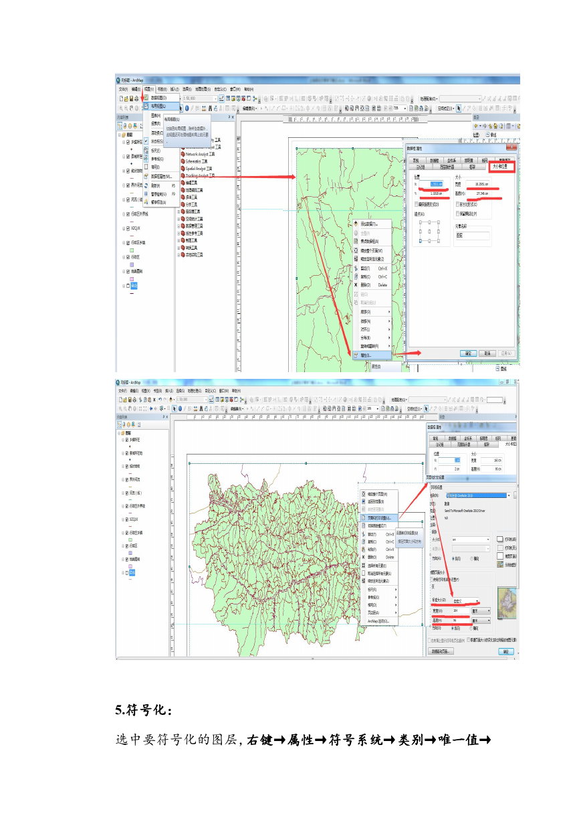Image resolution: width=581 pixels, height=822 pixels.
Task: Click Open folder icon in upper ArcMap toolbar
Action: 126,98
